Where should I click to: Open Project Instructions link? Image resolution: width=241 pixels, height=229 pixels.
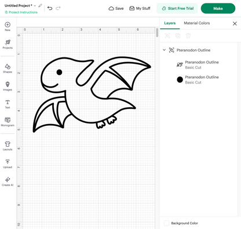(21, 12)
